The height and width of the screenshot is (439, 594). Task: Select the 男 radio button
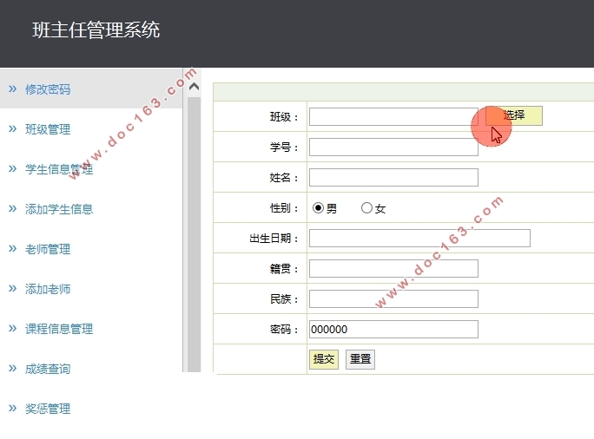pyautogui.click(x=318, y=207)
